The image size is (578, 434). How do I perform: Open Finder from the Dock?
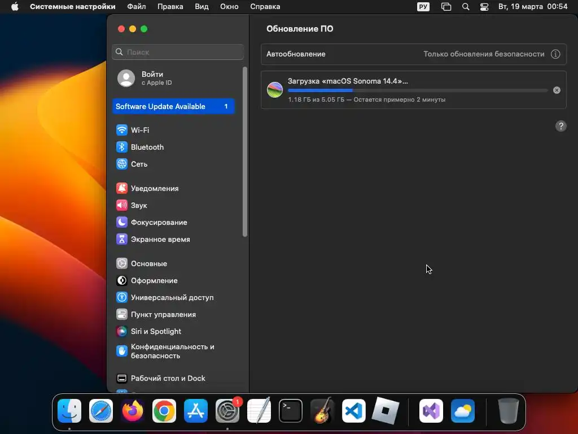69,411
